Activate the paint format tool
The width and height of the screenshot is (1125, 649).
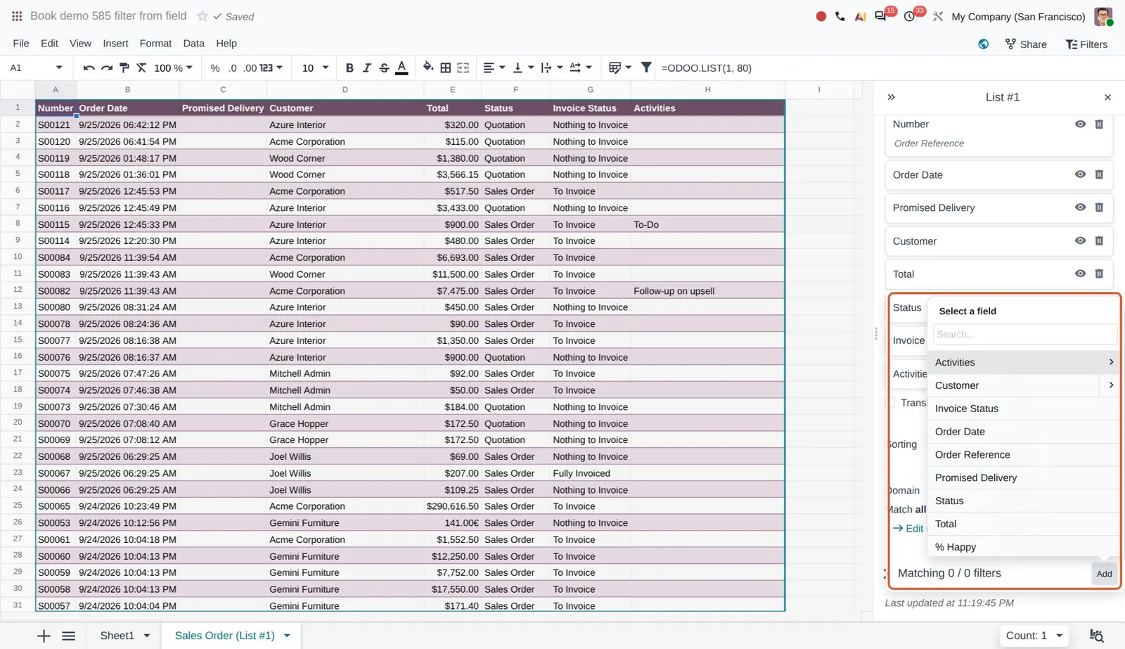click(x=124, y=68)
